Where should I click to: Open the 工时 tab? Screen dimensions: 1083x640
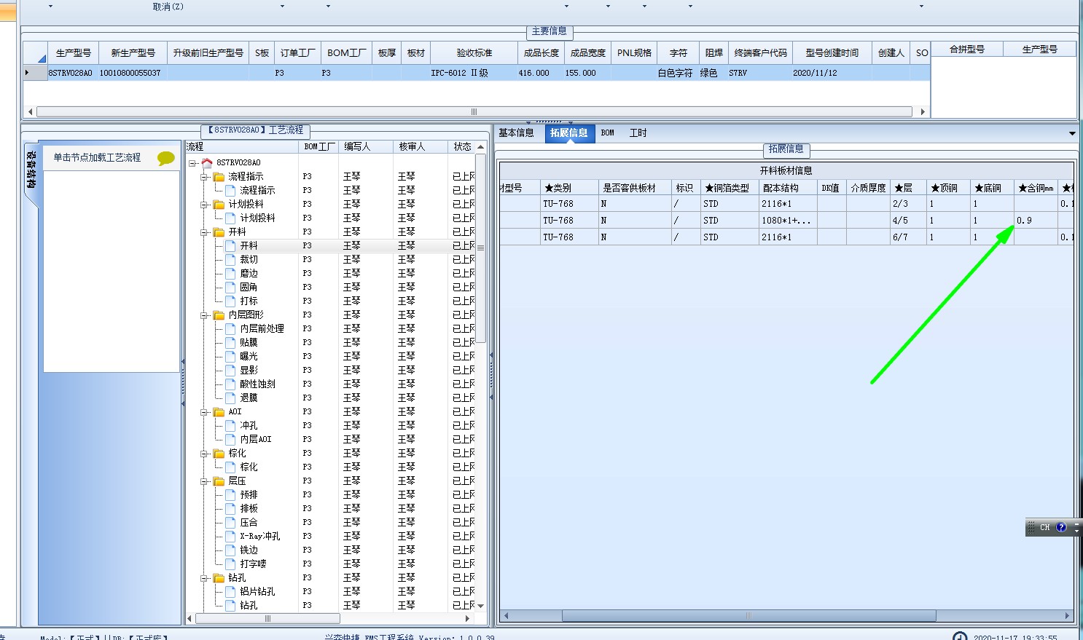(x=638, y=133)
